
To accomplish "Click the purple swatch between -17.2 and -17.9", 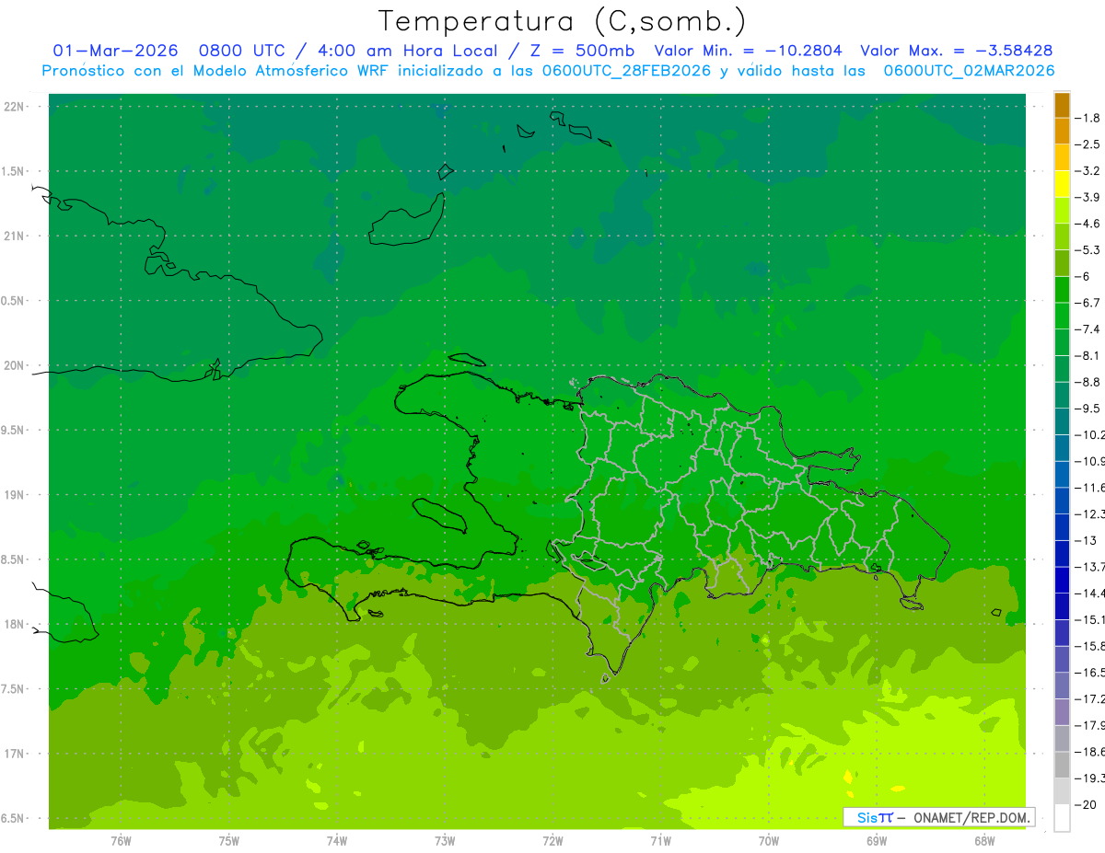I will (x=1063, y=711).
